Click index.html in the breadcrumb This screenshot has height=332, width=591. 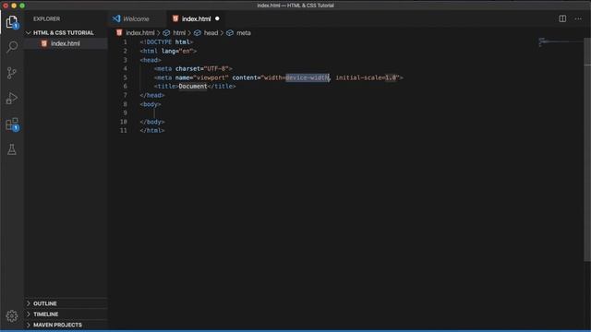140,33
